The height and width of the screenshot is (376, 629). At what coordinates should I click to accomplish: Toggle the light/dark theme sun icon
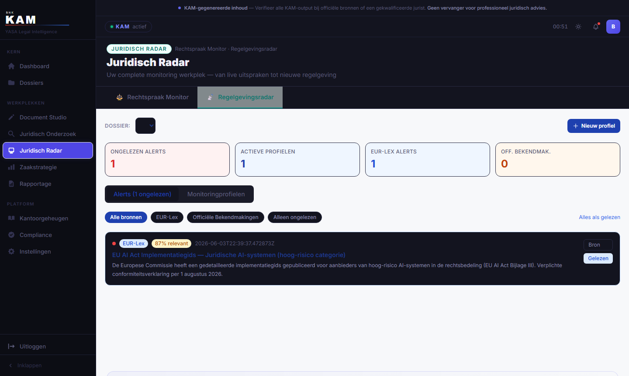tap(578, 27)
